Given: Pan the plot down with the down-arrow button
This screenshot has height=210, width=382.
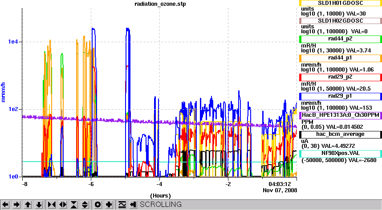Looking at the screenshot, I should tap(39, 205).
